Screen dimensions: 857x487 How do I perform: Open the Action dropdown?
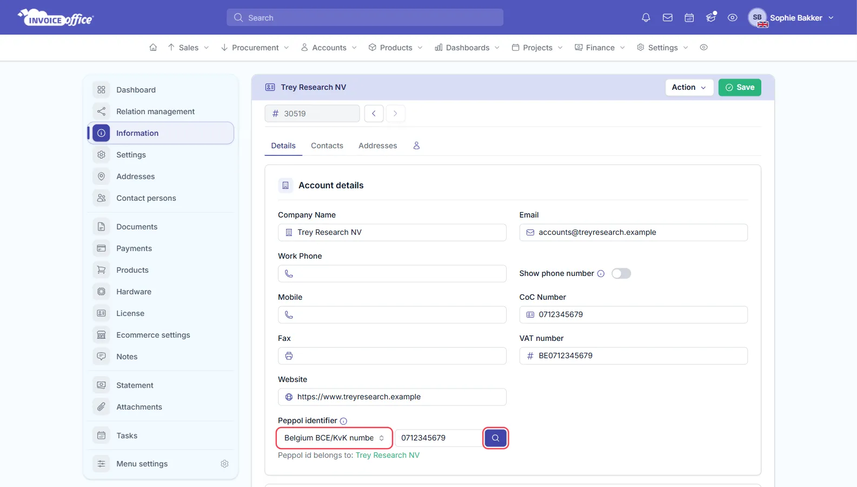click(x=689, y=87)
